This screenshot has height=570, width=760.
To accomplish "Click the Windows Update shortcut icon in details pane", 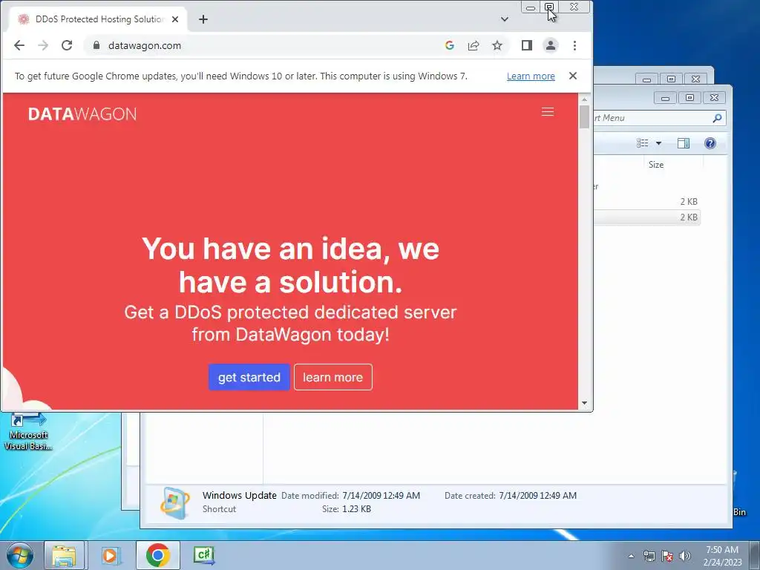I will coord(175,503).
